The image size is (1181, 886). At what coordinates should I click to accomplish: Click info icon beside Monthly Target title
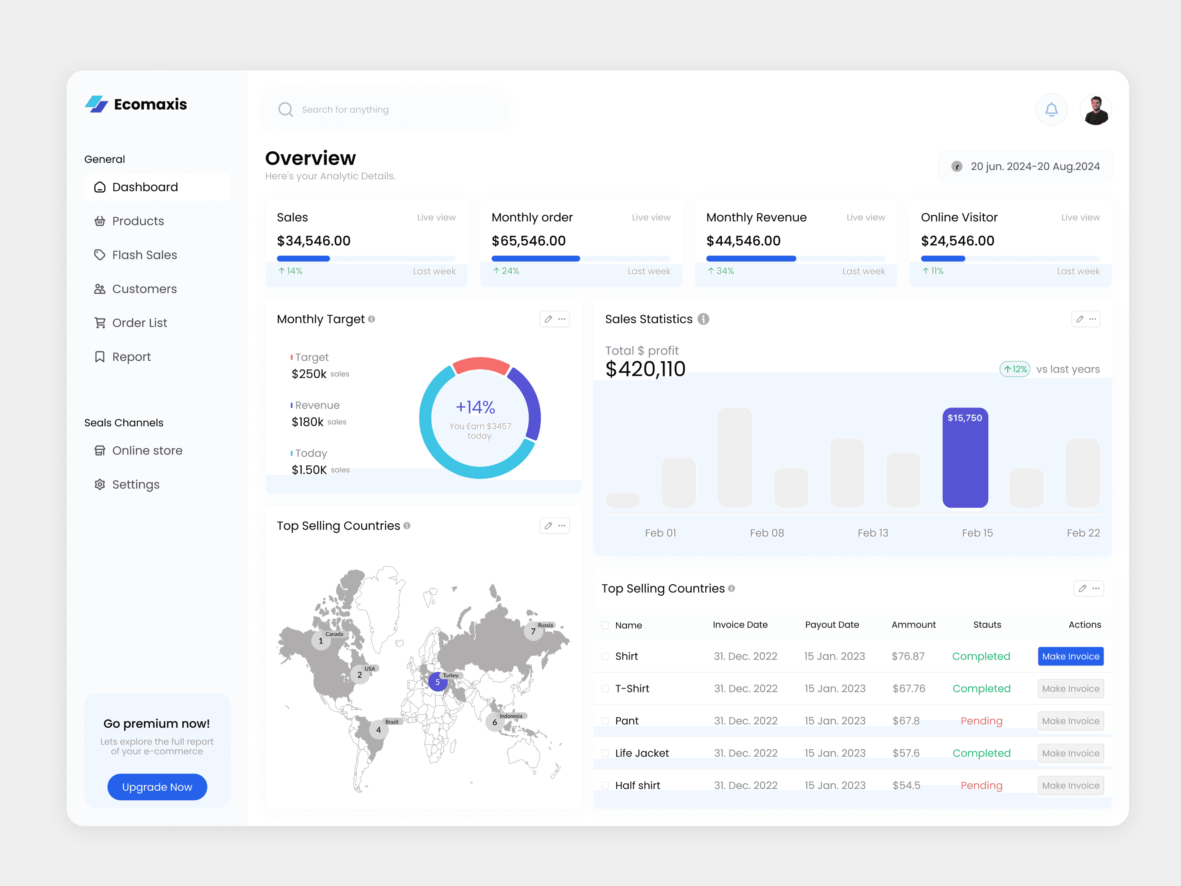point(372,319)
